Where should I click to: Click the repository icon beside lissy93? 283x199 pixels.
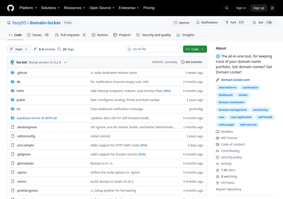pos(9,23)
